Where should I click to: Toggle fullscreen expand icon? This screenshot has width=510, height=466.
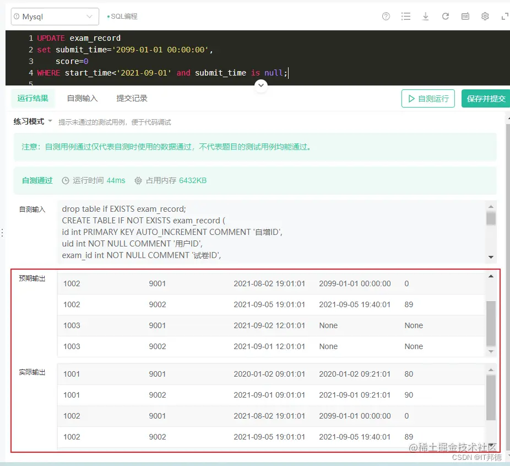coord(505,17)
